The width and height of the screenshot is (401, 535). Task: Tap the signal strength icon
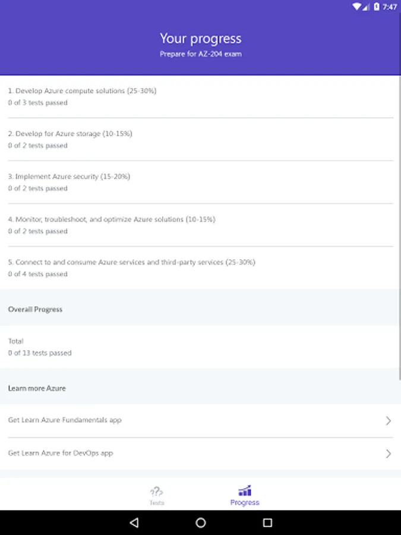(x=368, y=7)
